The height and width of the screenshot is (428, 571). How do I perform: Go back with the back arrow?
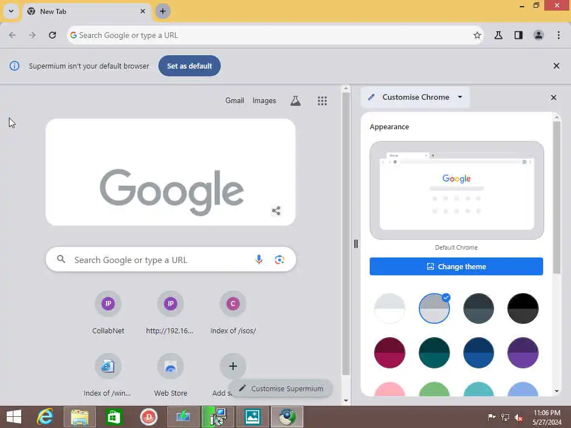[x=12, y=35]
